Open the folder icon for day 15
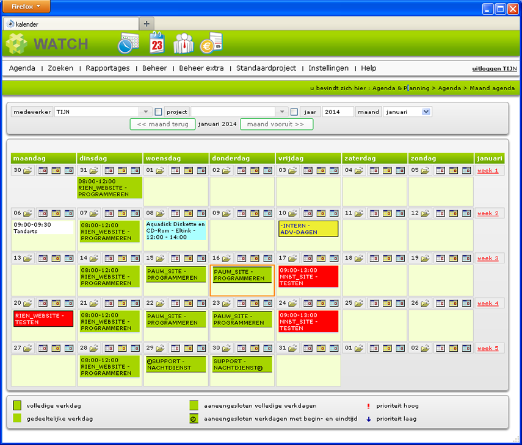 160,258
